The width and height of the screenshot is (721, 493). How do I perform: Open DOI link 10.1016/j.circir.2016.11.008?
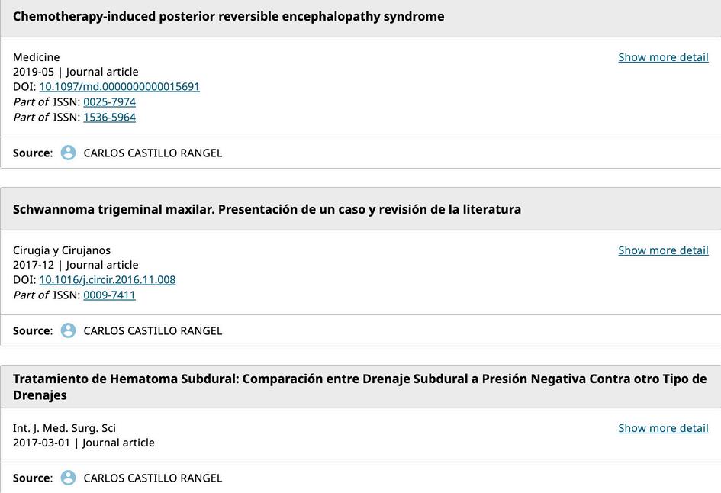click(108, 280)
